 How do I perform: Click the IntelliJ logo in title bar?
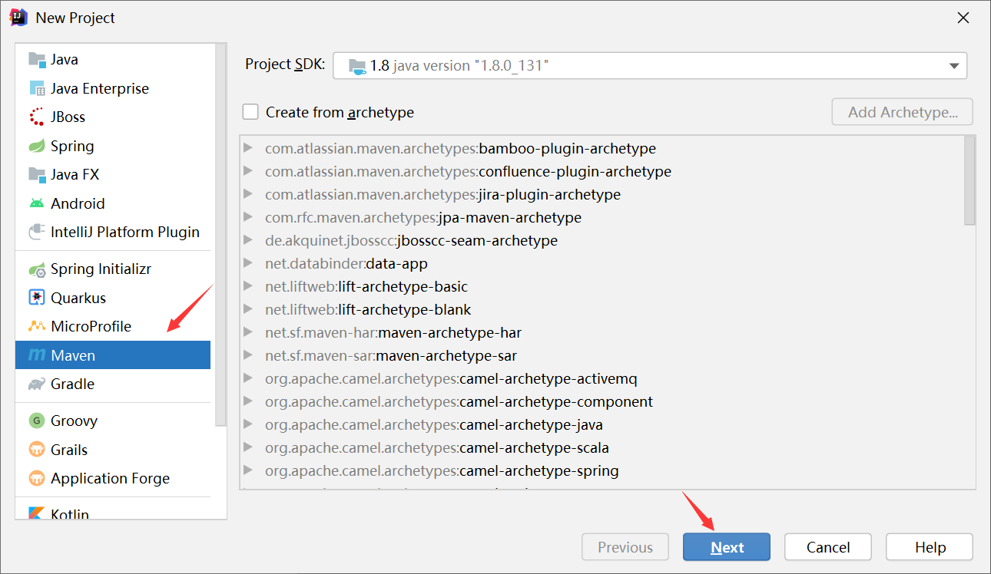(x=18, y=17)
